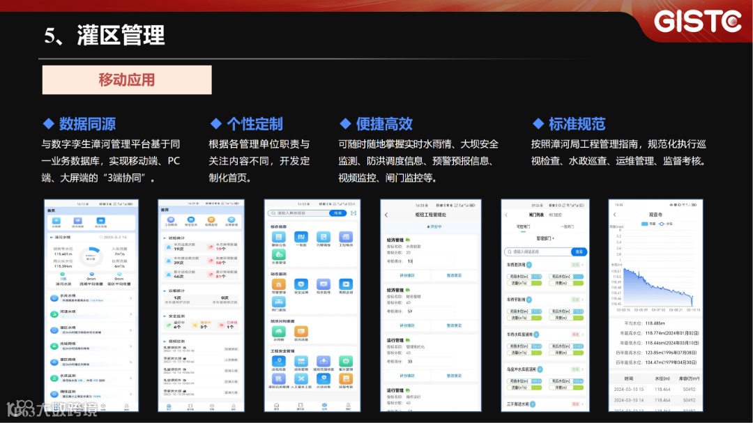753x423 pixels.
Task: Open 整改意见 under the 水费收取 item
Action: point(454,275)
